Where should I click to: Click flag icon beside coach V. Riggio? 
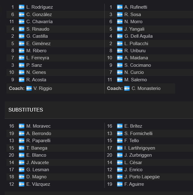(29, 88)
